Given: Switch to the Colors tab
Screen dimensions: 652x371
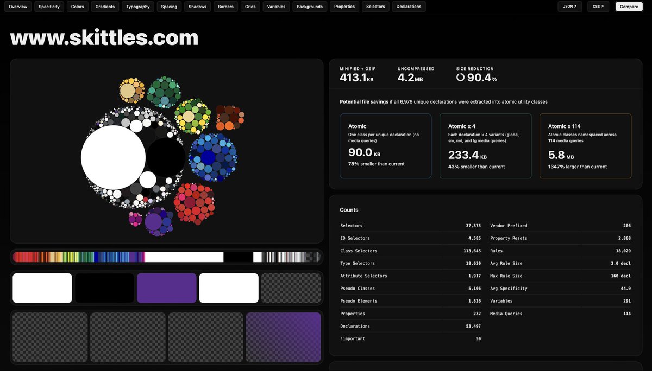Looking at the screenshot, I should 78,7.
